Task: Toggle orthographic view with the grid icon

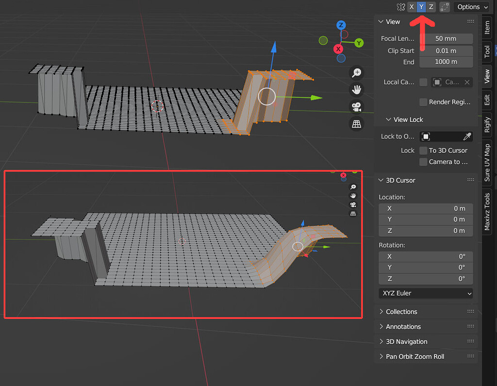Action: click(356, 124)
